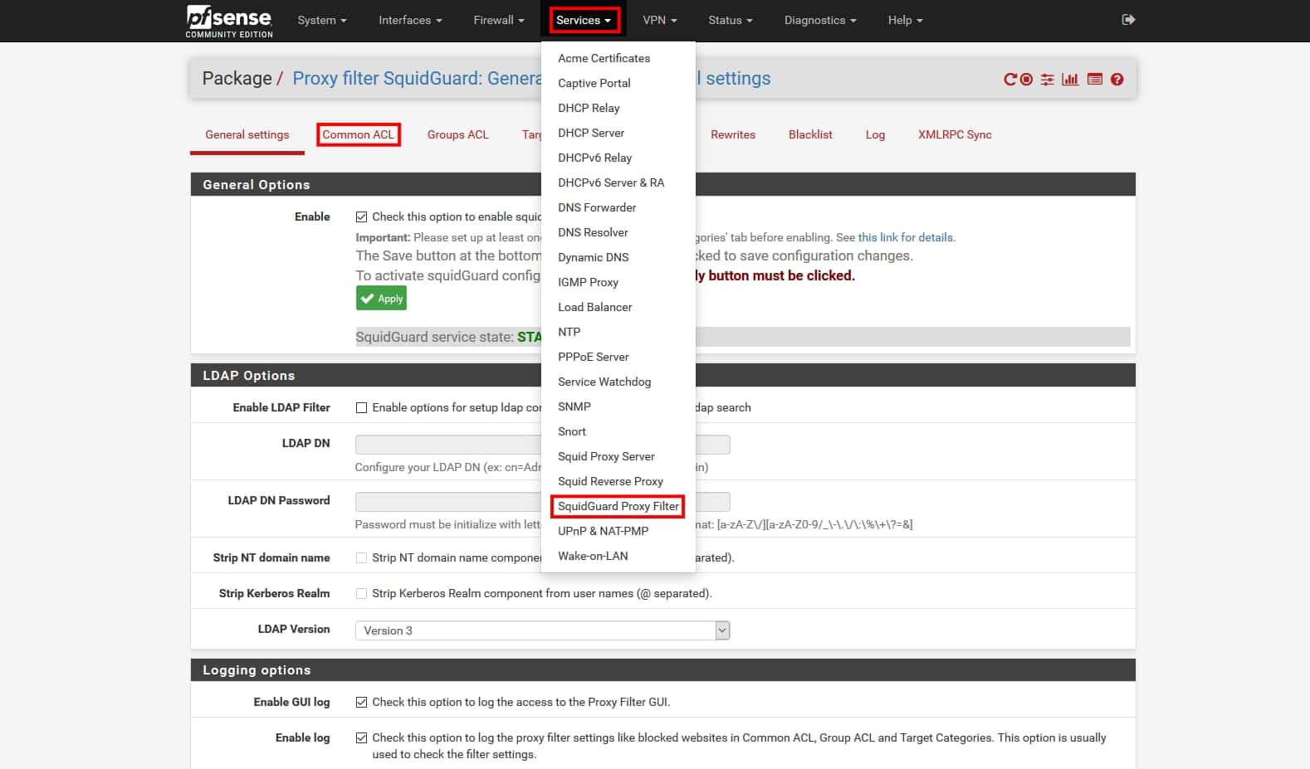Screen dimensions: 1310x769
Task: Open the System menu dropdown
Action: [322, 20]
